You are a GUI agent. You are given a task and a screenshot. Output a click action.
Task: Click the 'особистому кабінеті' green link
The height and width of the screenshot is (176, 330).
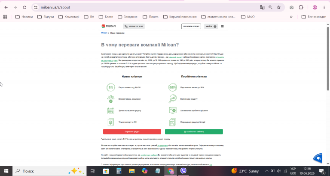coord(149,155)
